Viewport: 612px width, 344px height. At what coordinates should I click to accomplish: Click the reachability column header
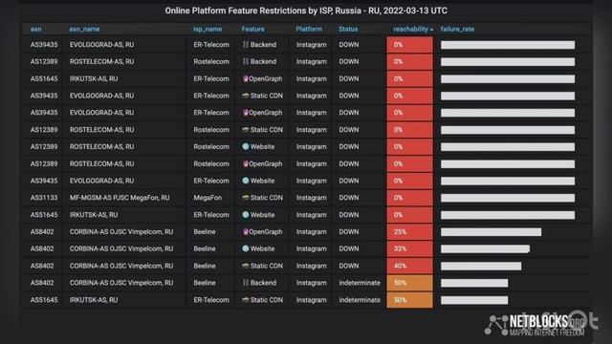pyautogui.click(x=410, y=30)
